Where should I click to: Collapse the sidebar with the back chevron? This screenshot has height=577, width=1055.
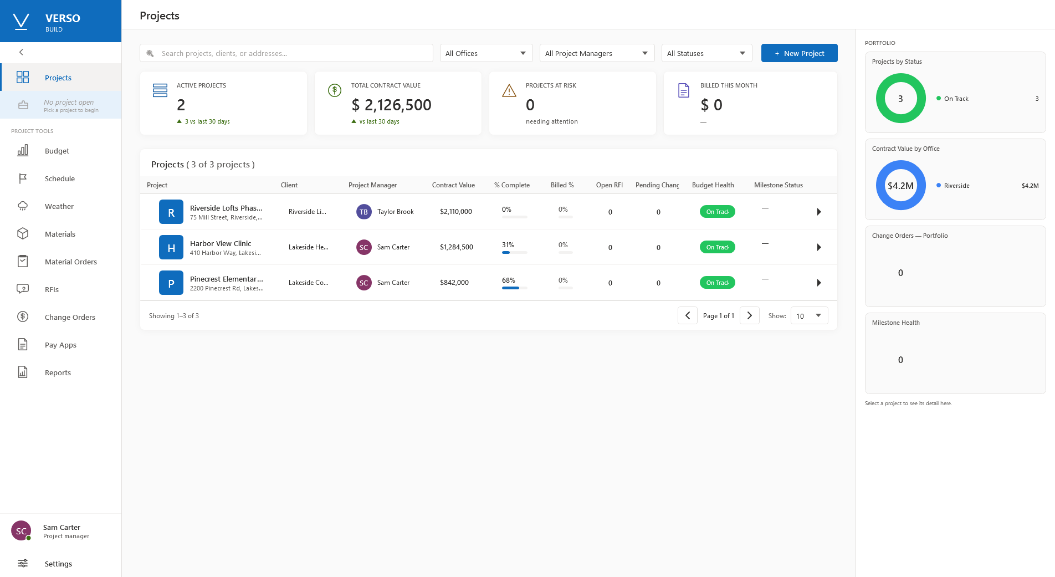pos(21,52)
